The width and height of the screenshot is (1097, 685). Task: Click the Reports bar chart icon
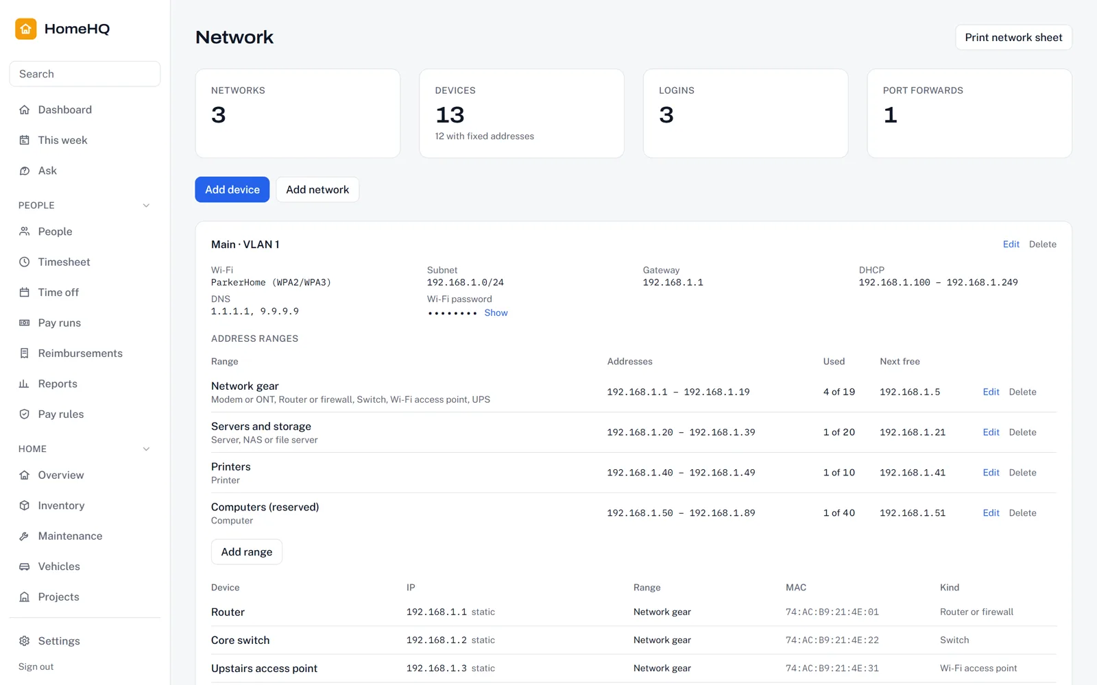(25, 384)
